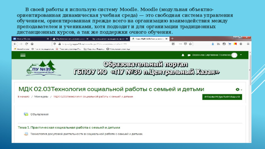Click the lock icon in address bar
265x149 pixels.
60,44
